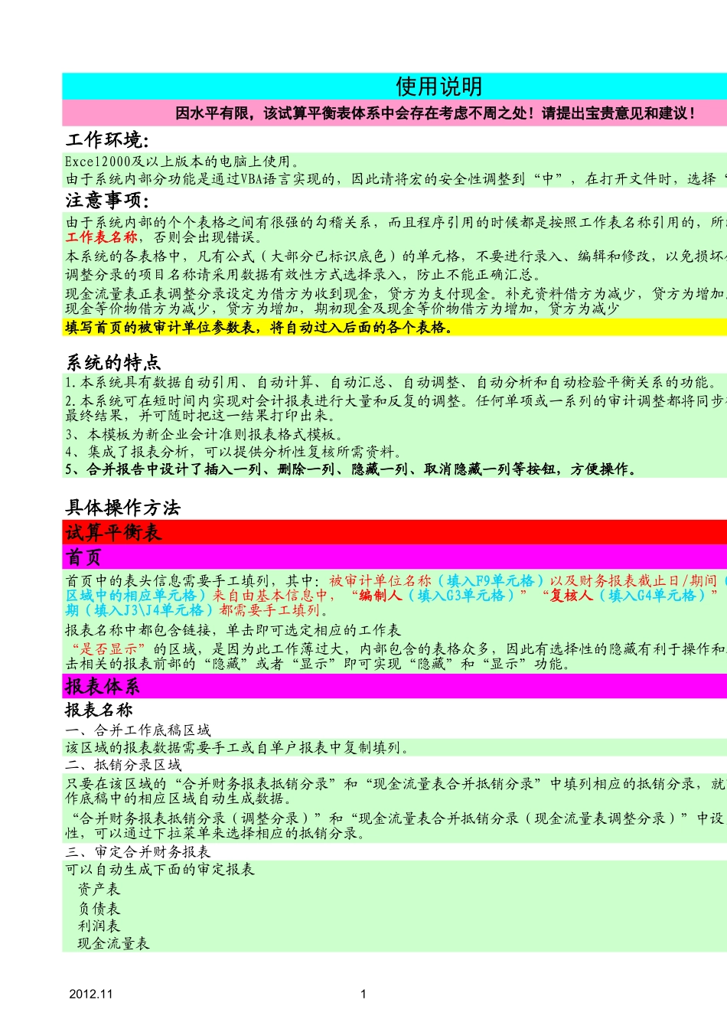Click the magenta 报表体系 section banner
This screenshot has height=1029, width=727.
point(103,686)
